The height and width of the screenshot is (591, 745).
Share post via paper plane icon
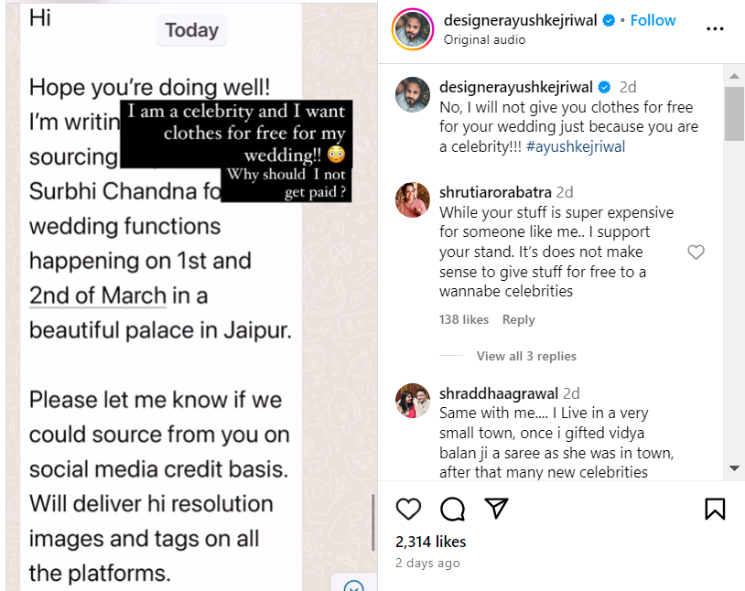click(x=496, y=509)
